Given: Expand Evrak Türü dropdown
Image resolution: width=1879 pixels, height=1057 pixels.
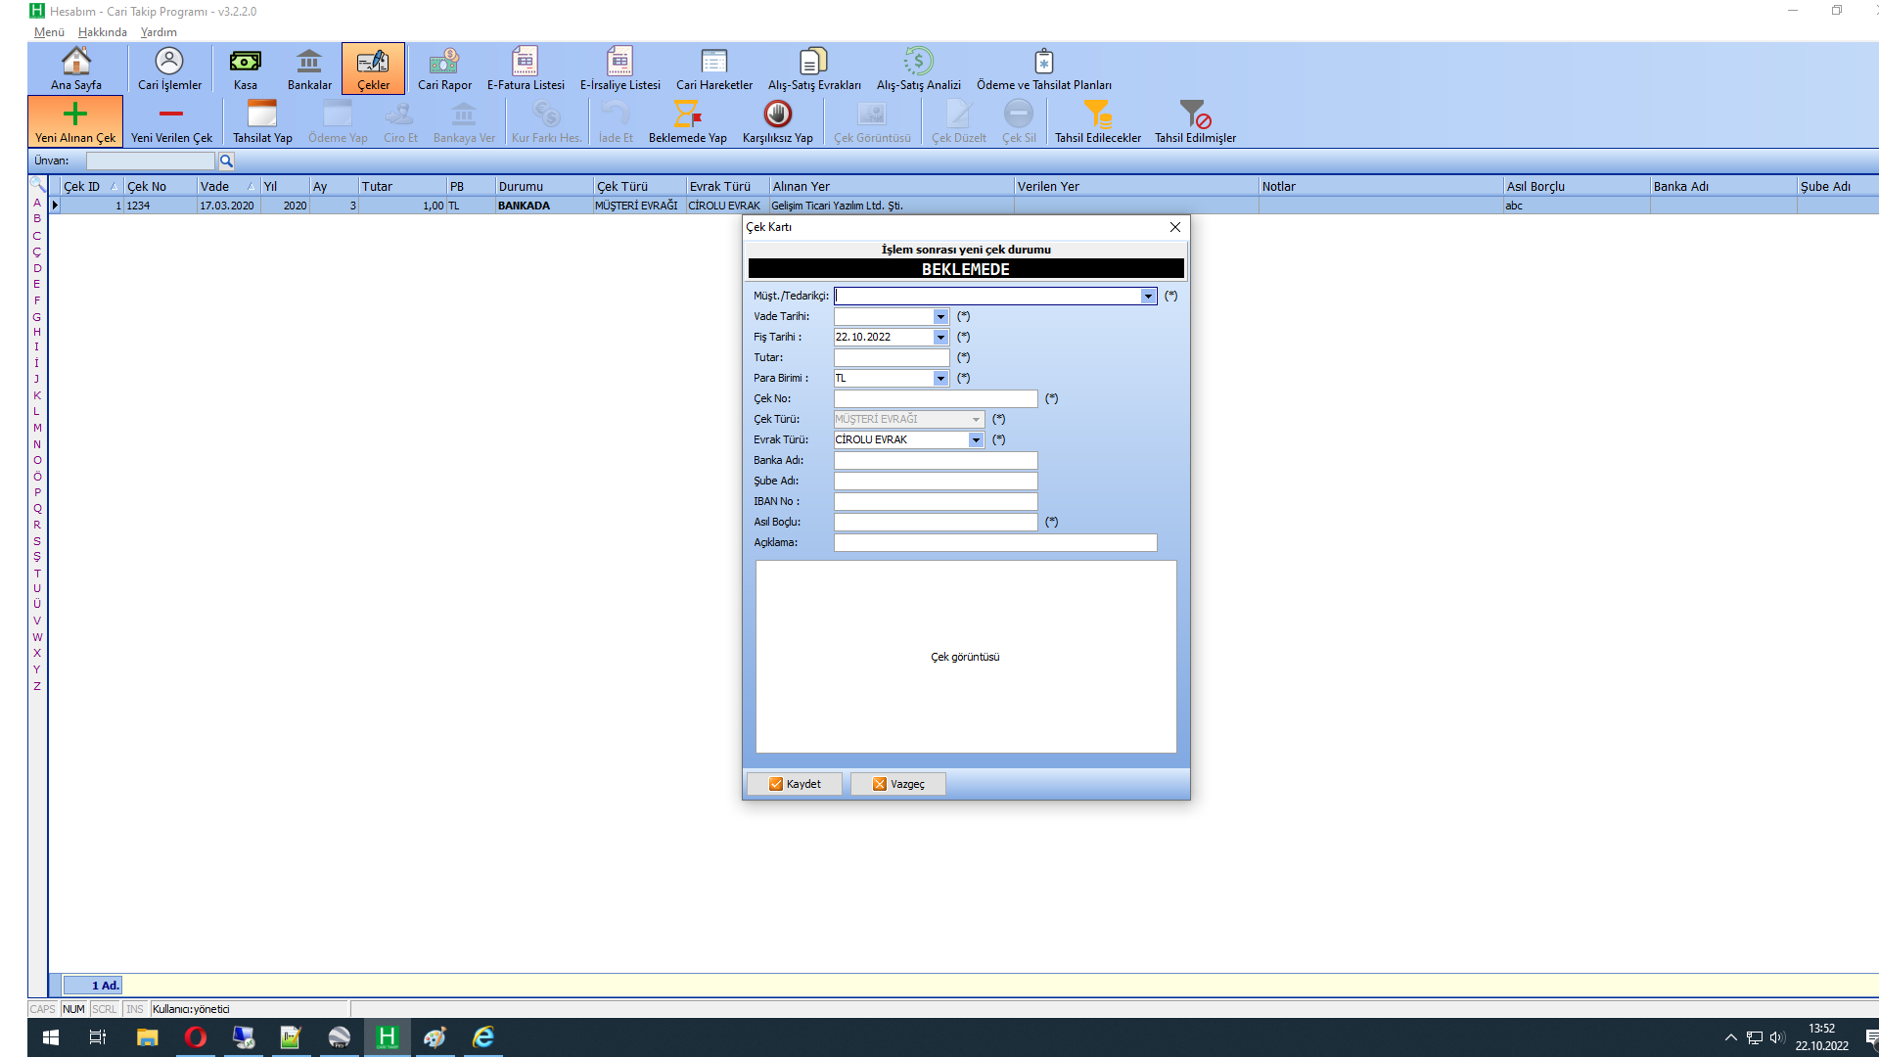Looking at the screenshot, I should coord(976,439).
